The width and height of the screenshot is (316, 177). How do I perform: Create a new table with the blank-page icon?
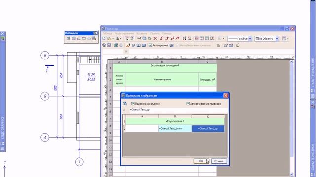tap(104, 38)
